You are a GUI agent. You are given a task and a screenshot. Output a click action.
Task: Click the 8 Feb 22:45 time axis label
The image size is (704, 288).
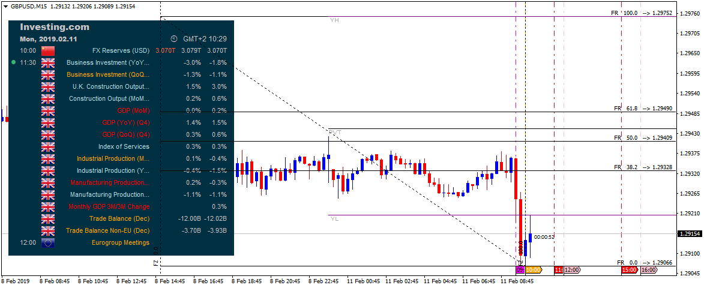click(x=324, y=281)
